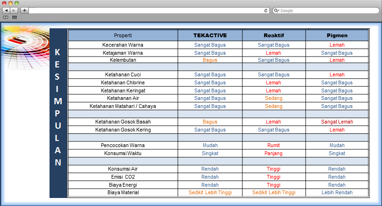The image size is (382, 206).
Task: Click TEKACTIVE's Rendah in Konsumsi Air row
Action: click(x=210, y=169)
